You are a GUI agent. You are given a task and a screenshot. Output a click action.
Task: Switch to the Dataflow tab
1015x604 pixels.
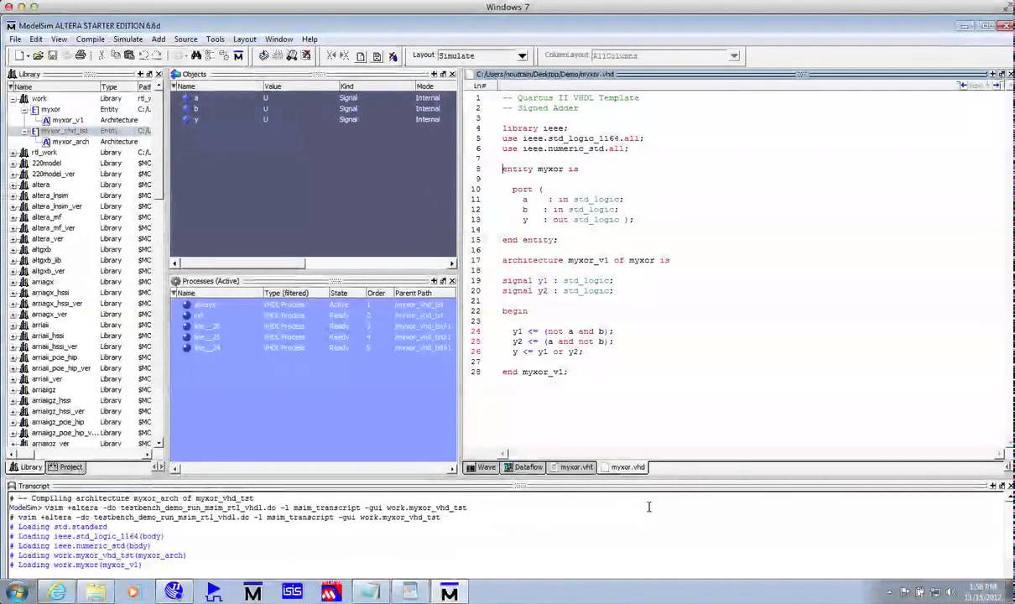pyautogui.click(x=523, y=467)
